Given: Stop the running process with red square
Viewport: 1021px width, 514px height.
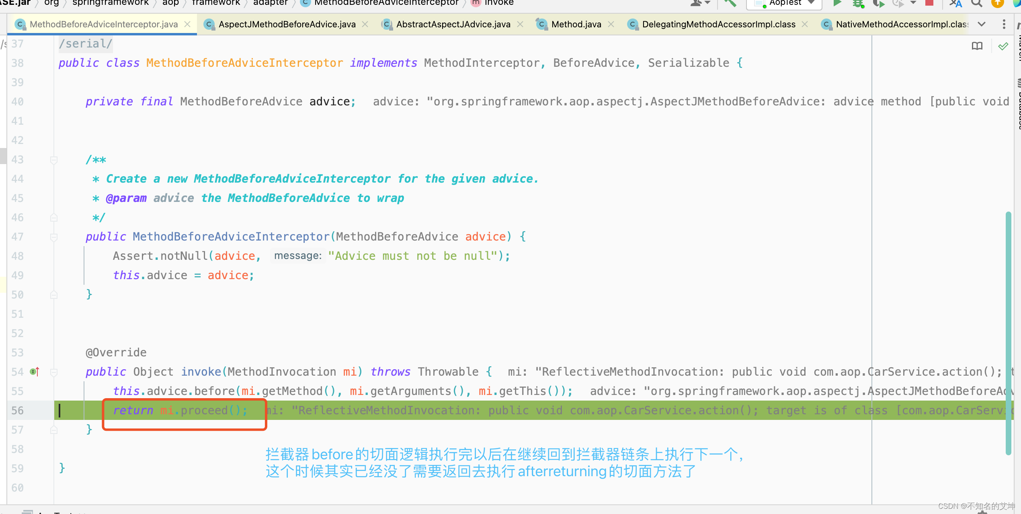Looking at the screenshot, I should pyautogui.click(x=929, y=3).
